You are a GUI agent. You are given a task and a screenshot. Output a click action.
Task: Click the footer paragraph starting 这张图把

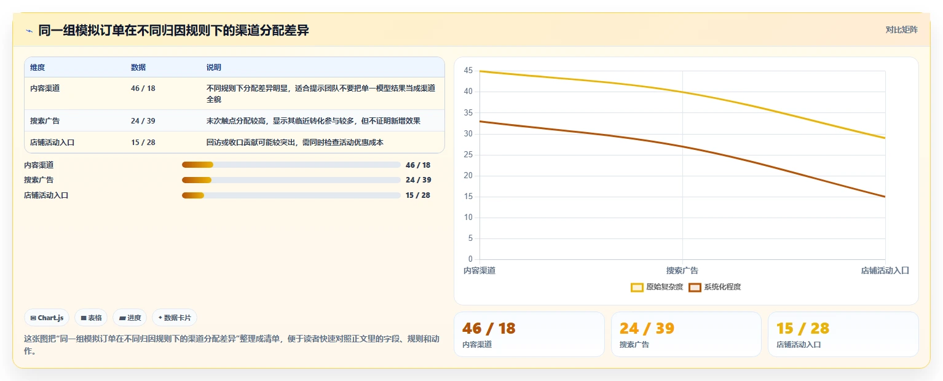232,345
